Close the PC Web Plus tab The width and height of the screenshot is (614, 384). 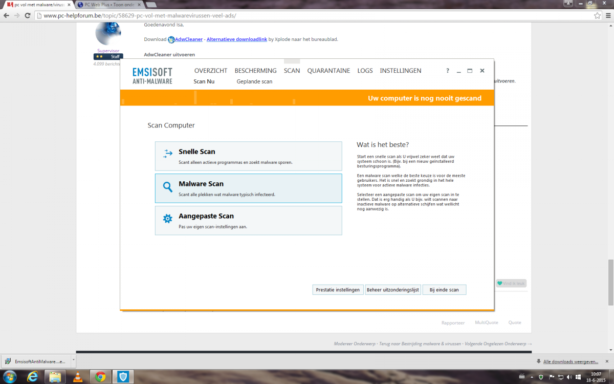pos(138,5)
